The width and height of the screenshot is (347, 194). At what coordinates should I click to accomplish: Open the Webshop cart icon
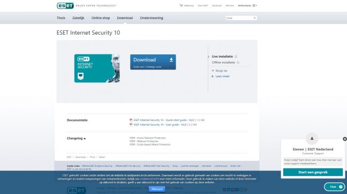pos(181,5)
